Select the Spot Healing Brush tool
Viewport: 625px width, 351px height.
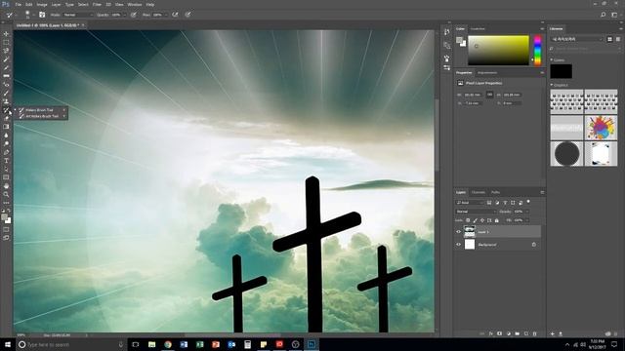6,85
